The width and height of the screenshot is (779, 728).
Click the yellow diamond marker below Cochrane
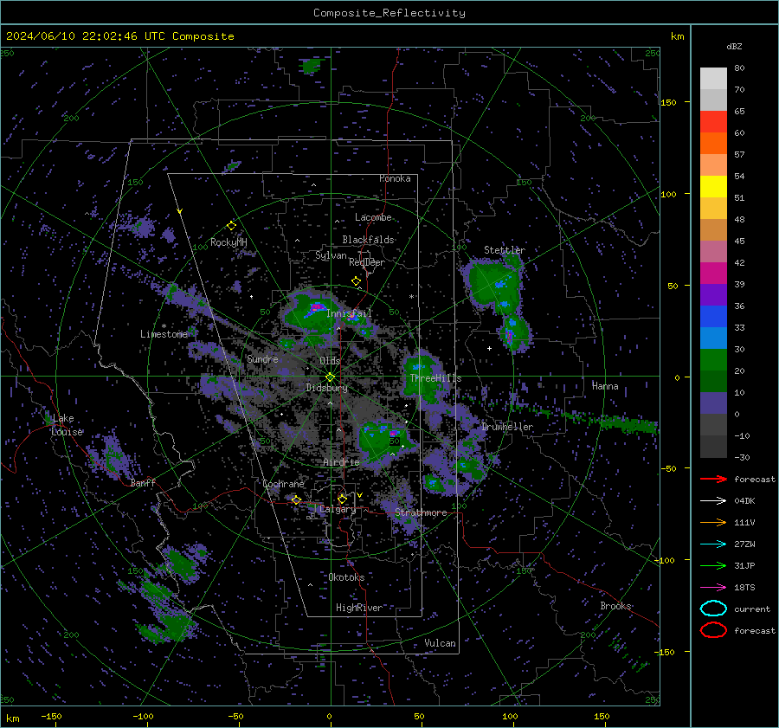click(296, 499)
